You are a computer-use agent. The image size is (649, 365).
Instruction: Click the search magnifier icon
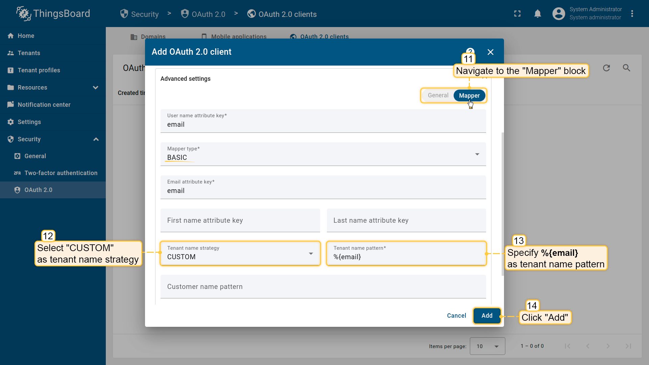626,68
